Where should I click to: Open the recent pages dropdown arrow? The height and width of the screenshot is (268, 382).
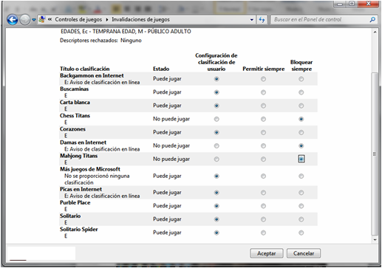click(34, 20)
